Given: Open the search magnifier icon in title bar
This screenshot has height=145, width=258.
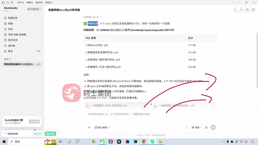Looking at the screenshot, I should (8, 2).
